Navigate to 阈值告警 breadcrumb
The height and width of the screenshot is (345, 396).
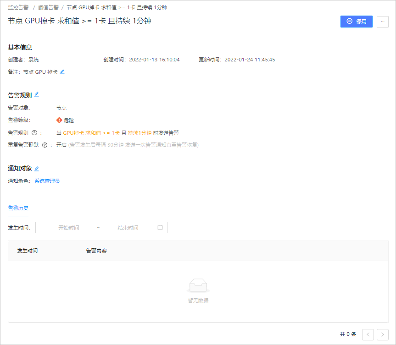coord(48,8)
